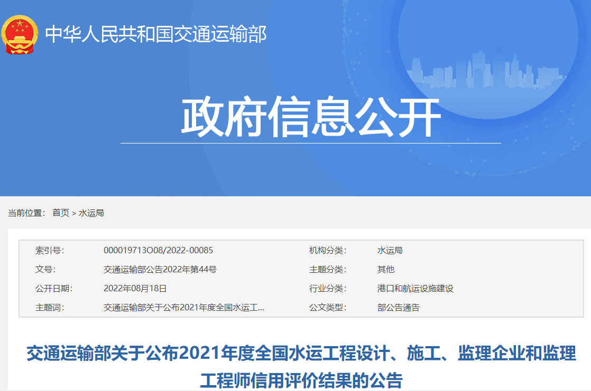591x391 pixels.
Task: Click the 当前位置 breadcrumb label
Action: pyautogui.click(x=27, y=213)
